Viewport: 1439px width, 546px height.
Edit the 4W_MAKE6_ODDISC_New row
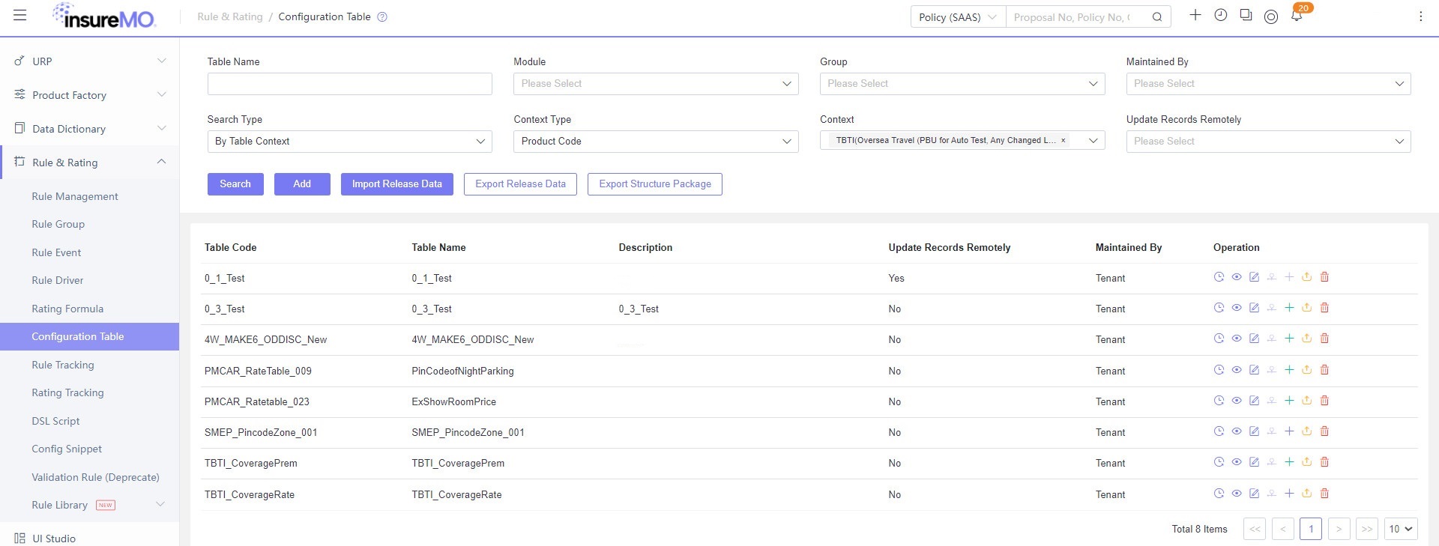pos(1254,339)
